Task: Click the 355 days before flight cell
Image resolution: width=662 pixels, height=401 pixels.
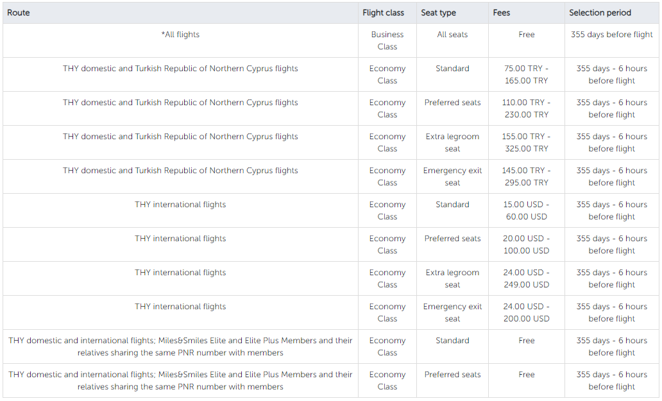Action: point(611,35)
